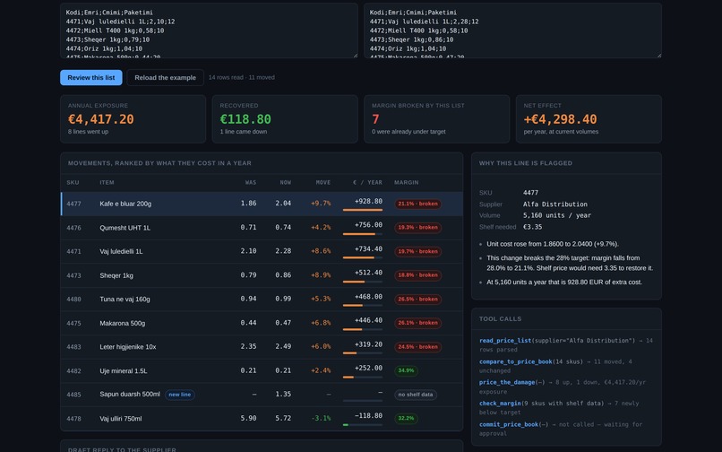
Task: Click into the right price list textarea
Action: [x=513, y=30]
